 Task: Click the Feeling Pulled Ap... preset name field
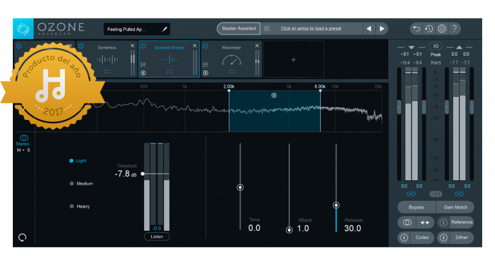pyautogui.click(x=137, y=30)
